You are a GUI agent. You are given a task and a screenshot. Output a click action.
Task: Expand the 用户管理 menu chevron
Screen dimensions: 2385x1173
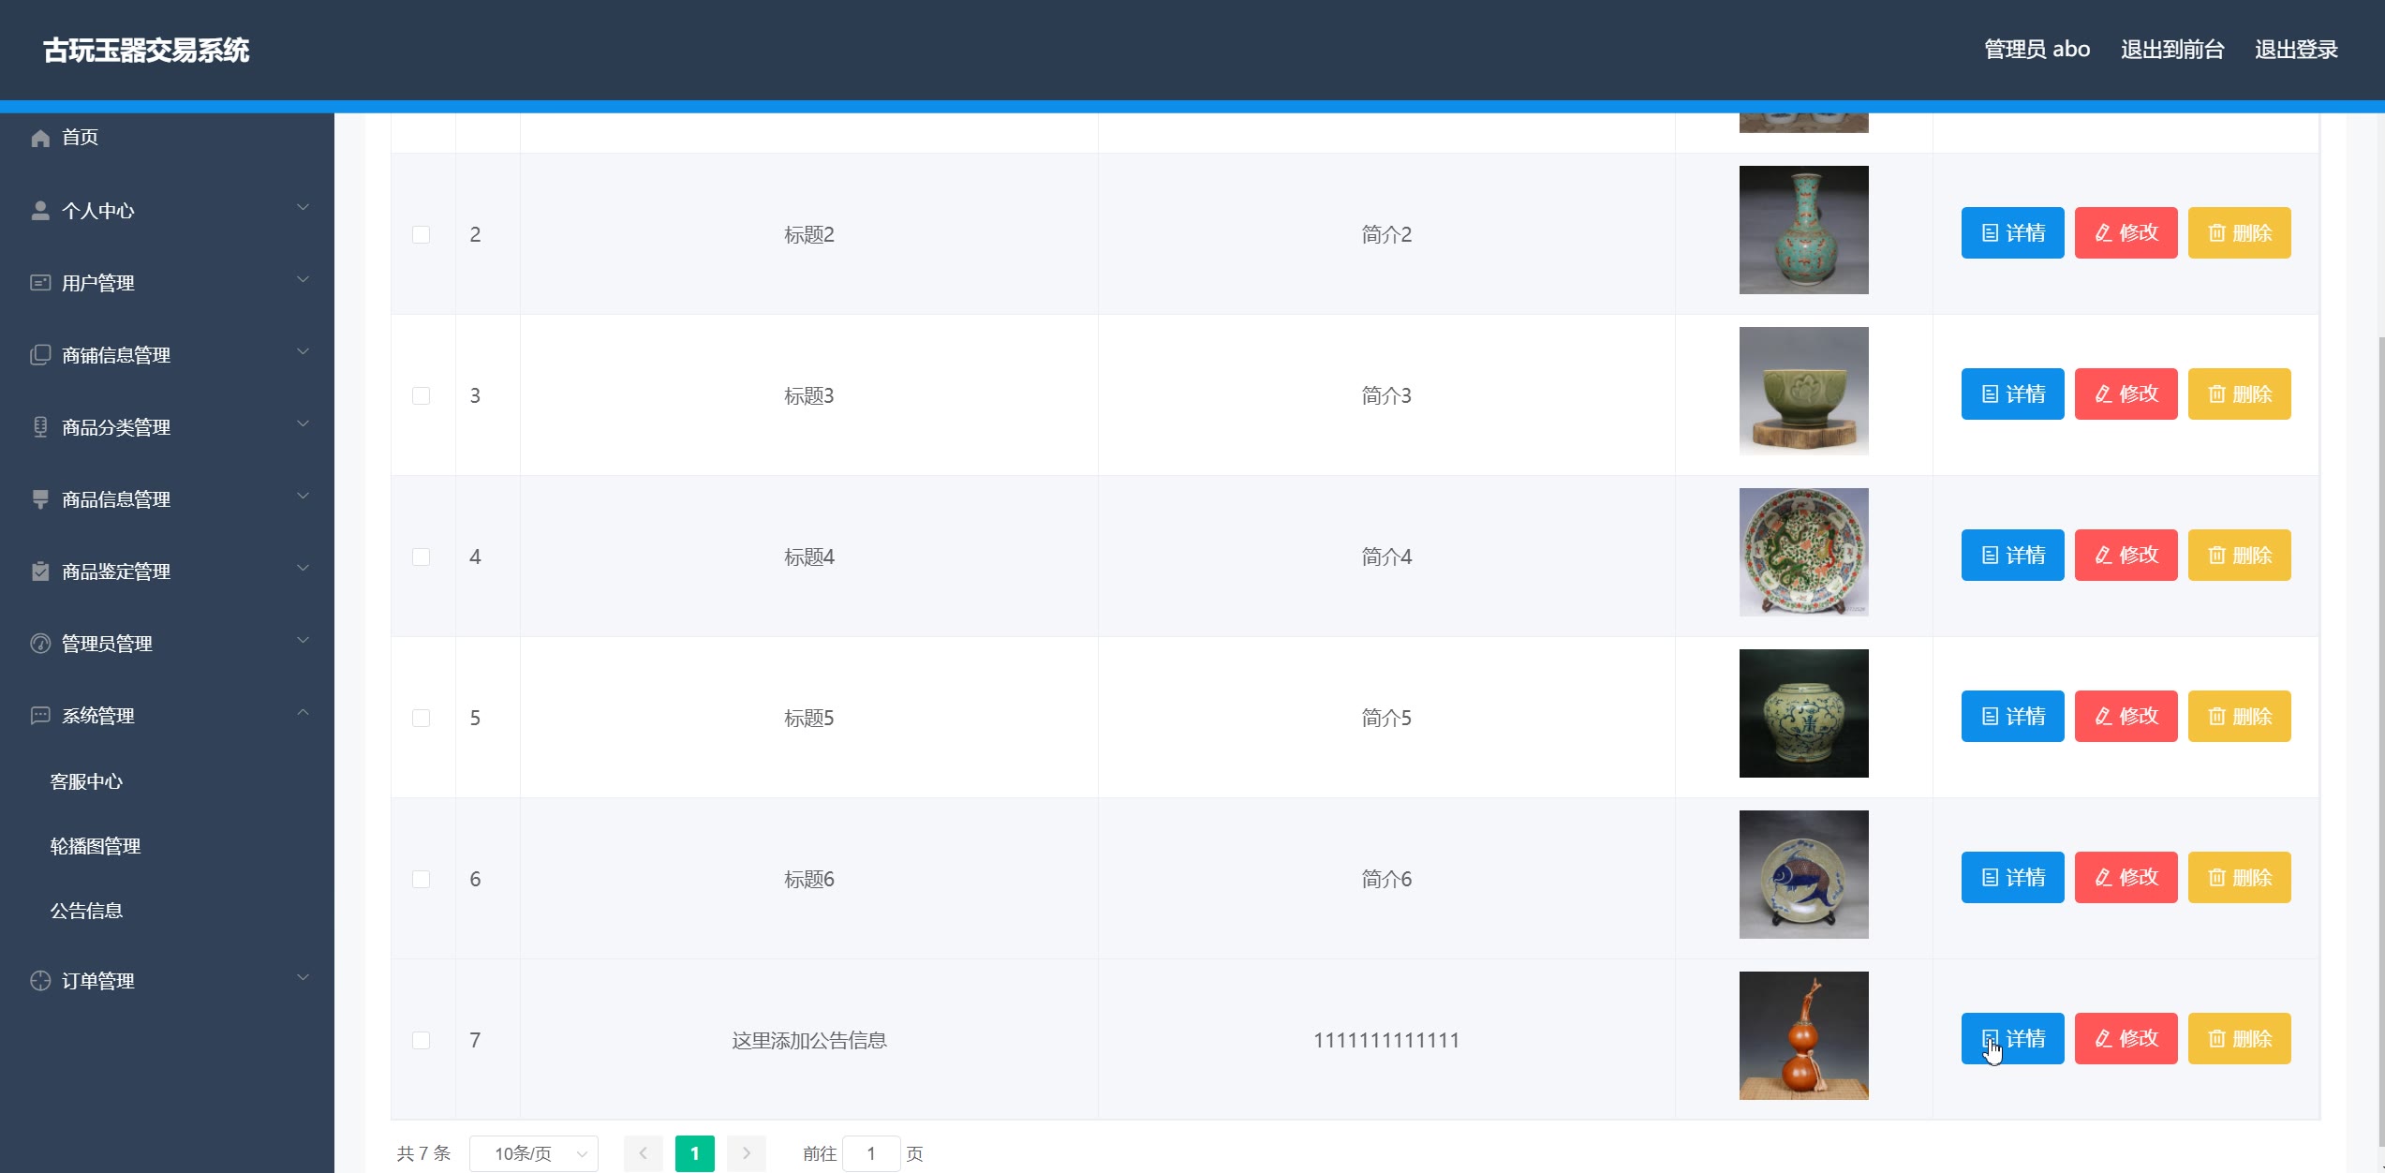303,279
